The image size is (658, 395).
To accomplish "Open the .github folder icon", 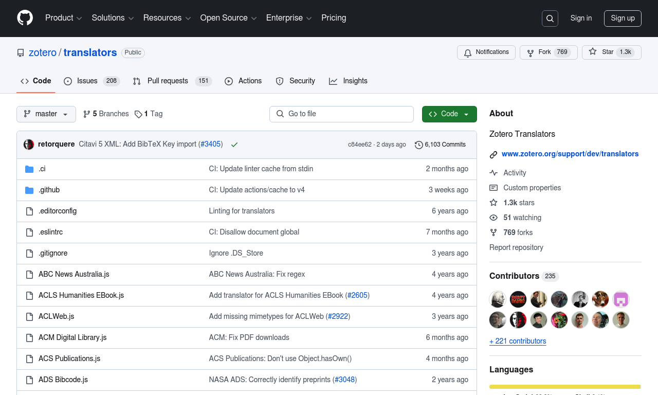I will pyautogui.click(x=29, y=190).
